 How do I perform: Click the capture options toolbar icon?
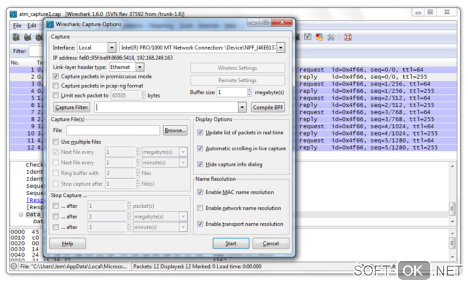28,37
